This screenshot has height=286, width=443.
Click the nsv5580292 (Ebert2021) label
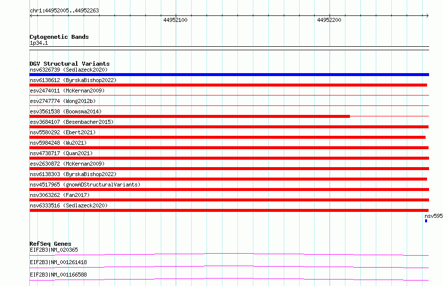pos(63,132)
